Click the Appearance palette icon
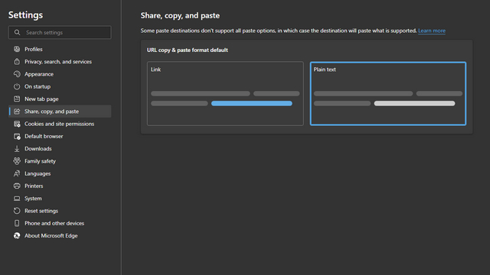The width and height of the screenshot is (490, 275). (17, 74)
